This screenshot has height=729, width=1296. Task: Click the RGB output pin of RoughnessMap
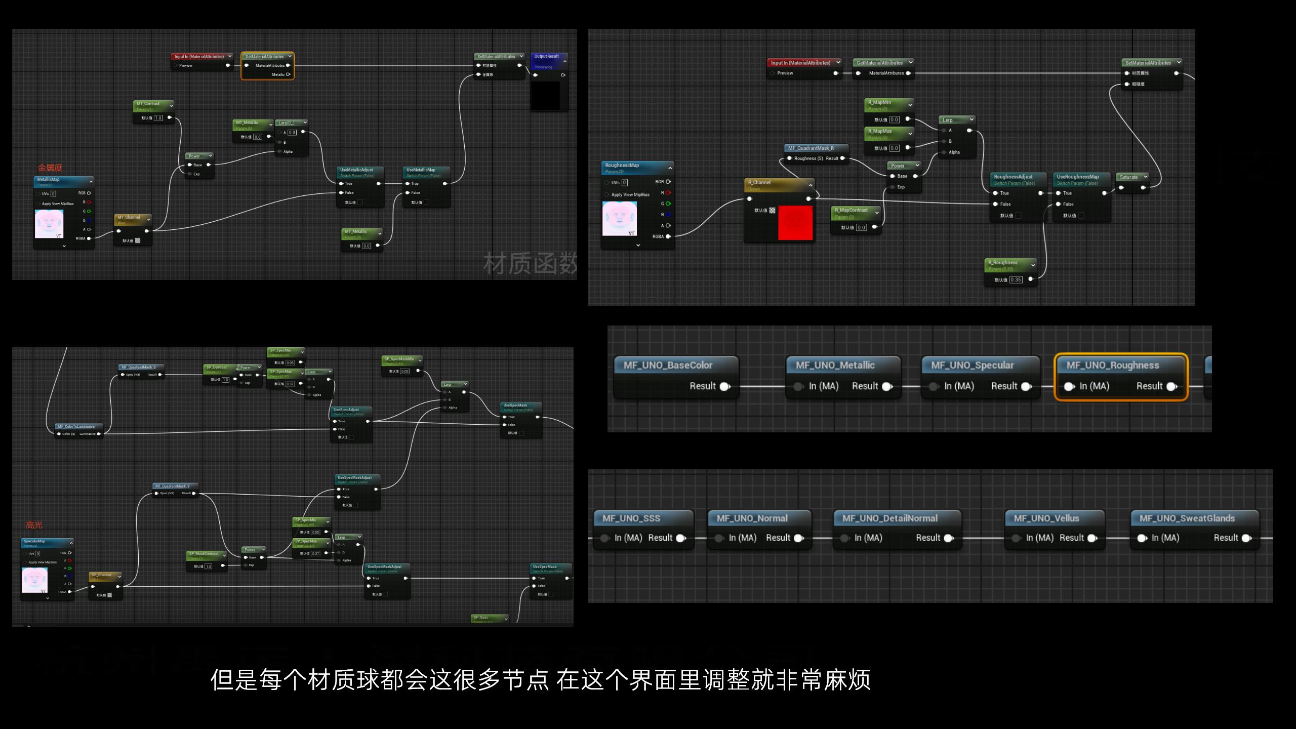668,182
